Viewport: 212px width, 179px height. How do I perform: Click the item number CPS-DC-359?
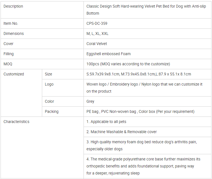(x=97, y=24)
